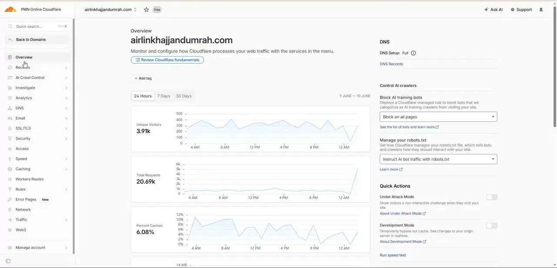The width and height of the screenshot is (557, 268).
Task: Open the DNS Records link
Action: point(391,64)
